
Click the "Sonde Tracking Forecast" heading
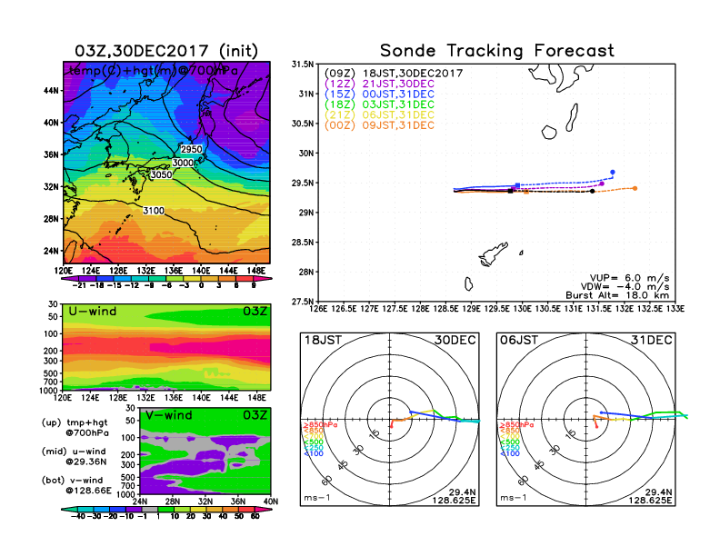[497, 51]
